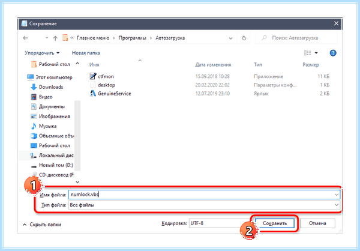Image resolution: width=360 pixels, height=251 pixels.
Task: Expand address bar history dropdown
Action: tap(231, 38)
